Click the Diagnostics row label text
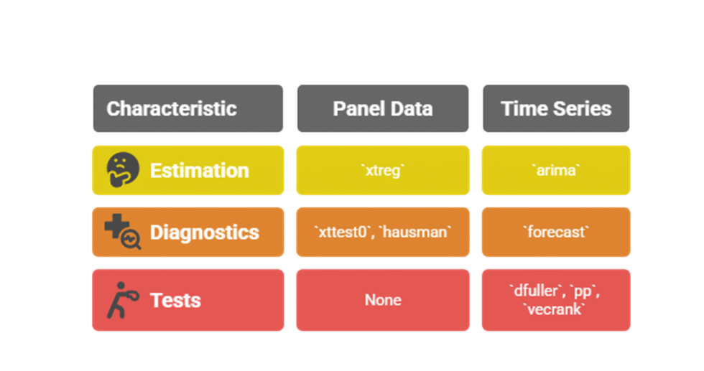The width and height of the screenshot is (704, 371). click(x=204, y=232)
